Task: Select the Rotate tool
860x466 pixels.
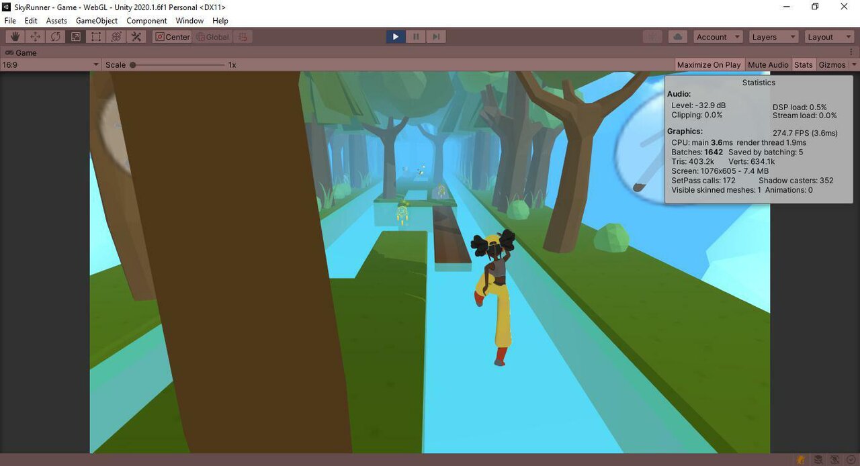Action: (56, 37)
